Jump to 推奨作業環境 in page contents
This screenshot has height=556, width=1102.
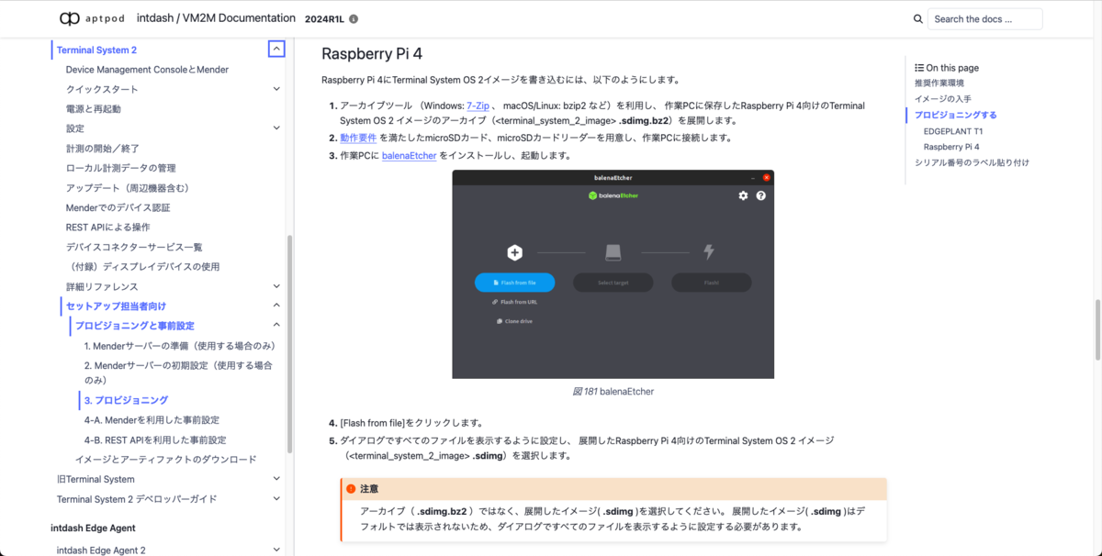(939, 83)
